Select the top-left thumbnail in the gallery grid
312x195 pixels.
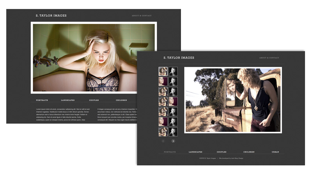click(163, 71)
